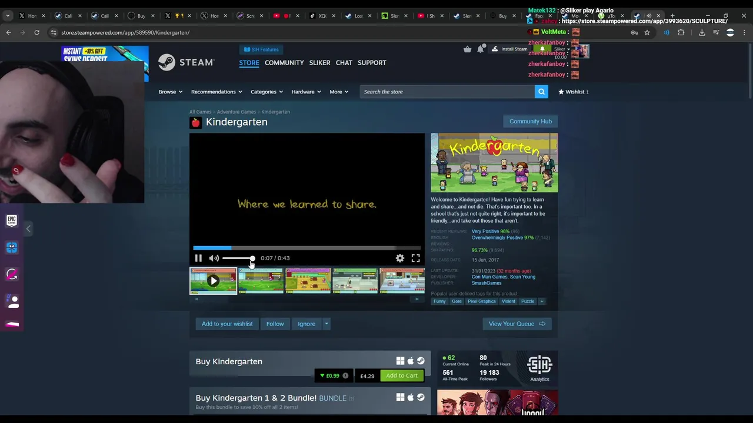Click the Kindergarten breadcrumb link
Viewport: 753px width, 423px height.
click(275, 112)
